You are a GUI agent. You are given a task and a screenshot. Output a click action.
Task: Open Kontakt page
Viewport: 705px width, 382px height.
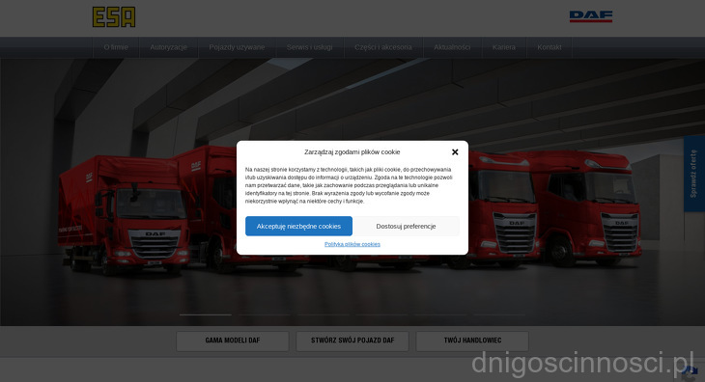pos(549,47)
